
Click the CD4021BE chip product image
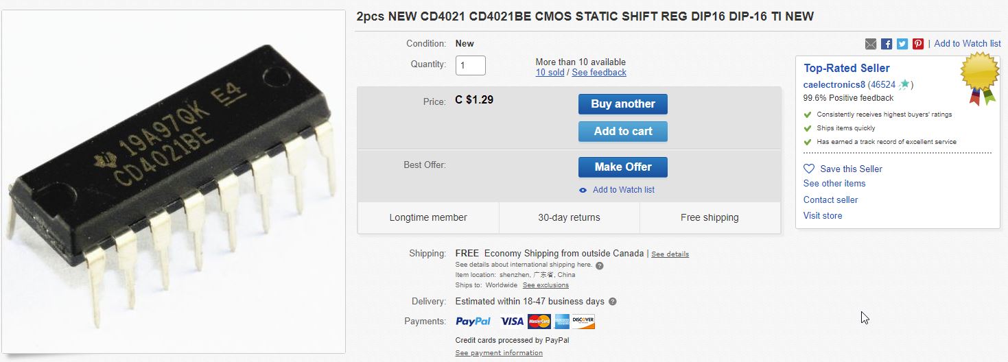point(173,182)
